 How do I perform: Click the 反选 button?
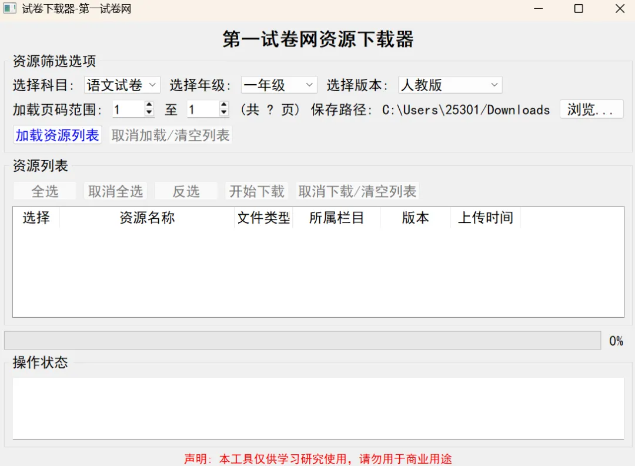[x=186, y=191]
